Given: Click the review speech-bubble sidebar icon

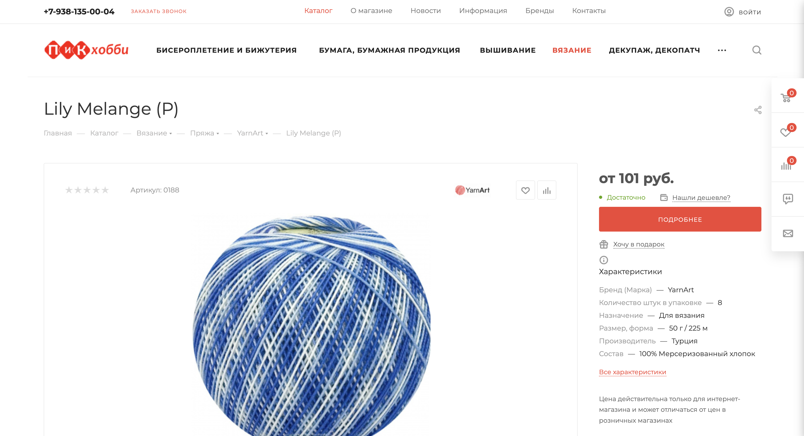Looking at the screenshot, I should coord(788,199).
